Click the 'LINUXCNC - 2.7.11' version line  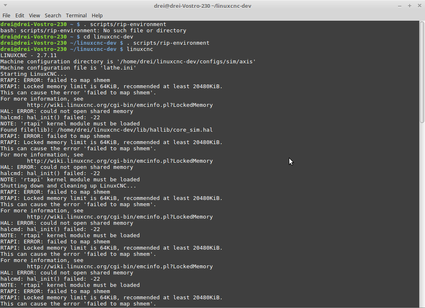point(29,55)
